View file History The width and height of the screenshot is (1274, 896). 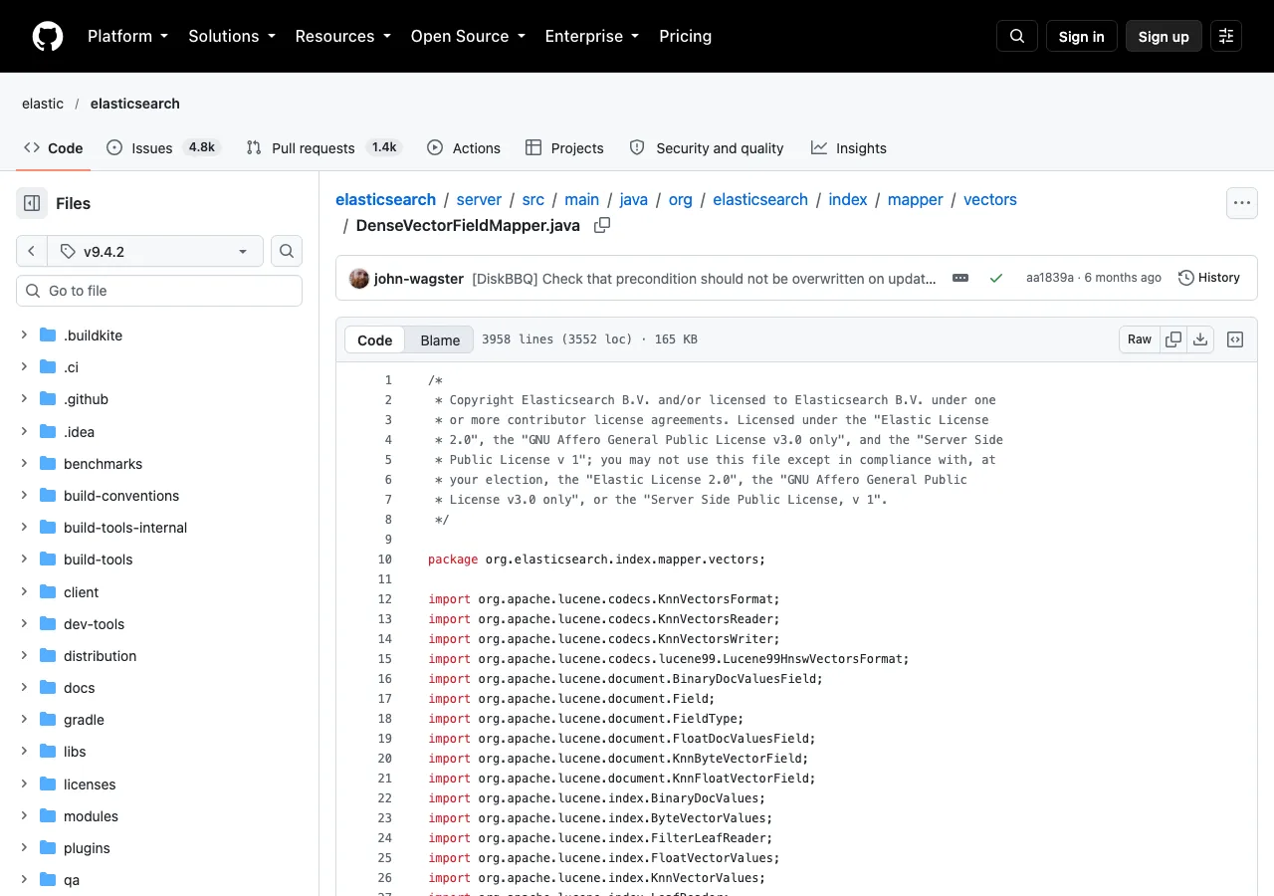click(x=1209, y=278)
